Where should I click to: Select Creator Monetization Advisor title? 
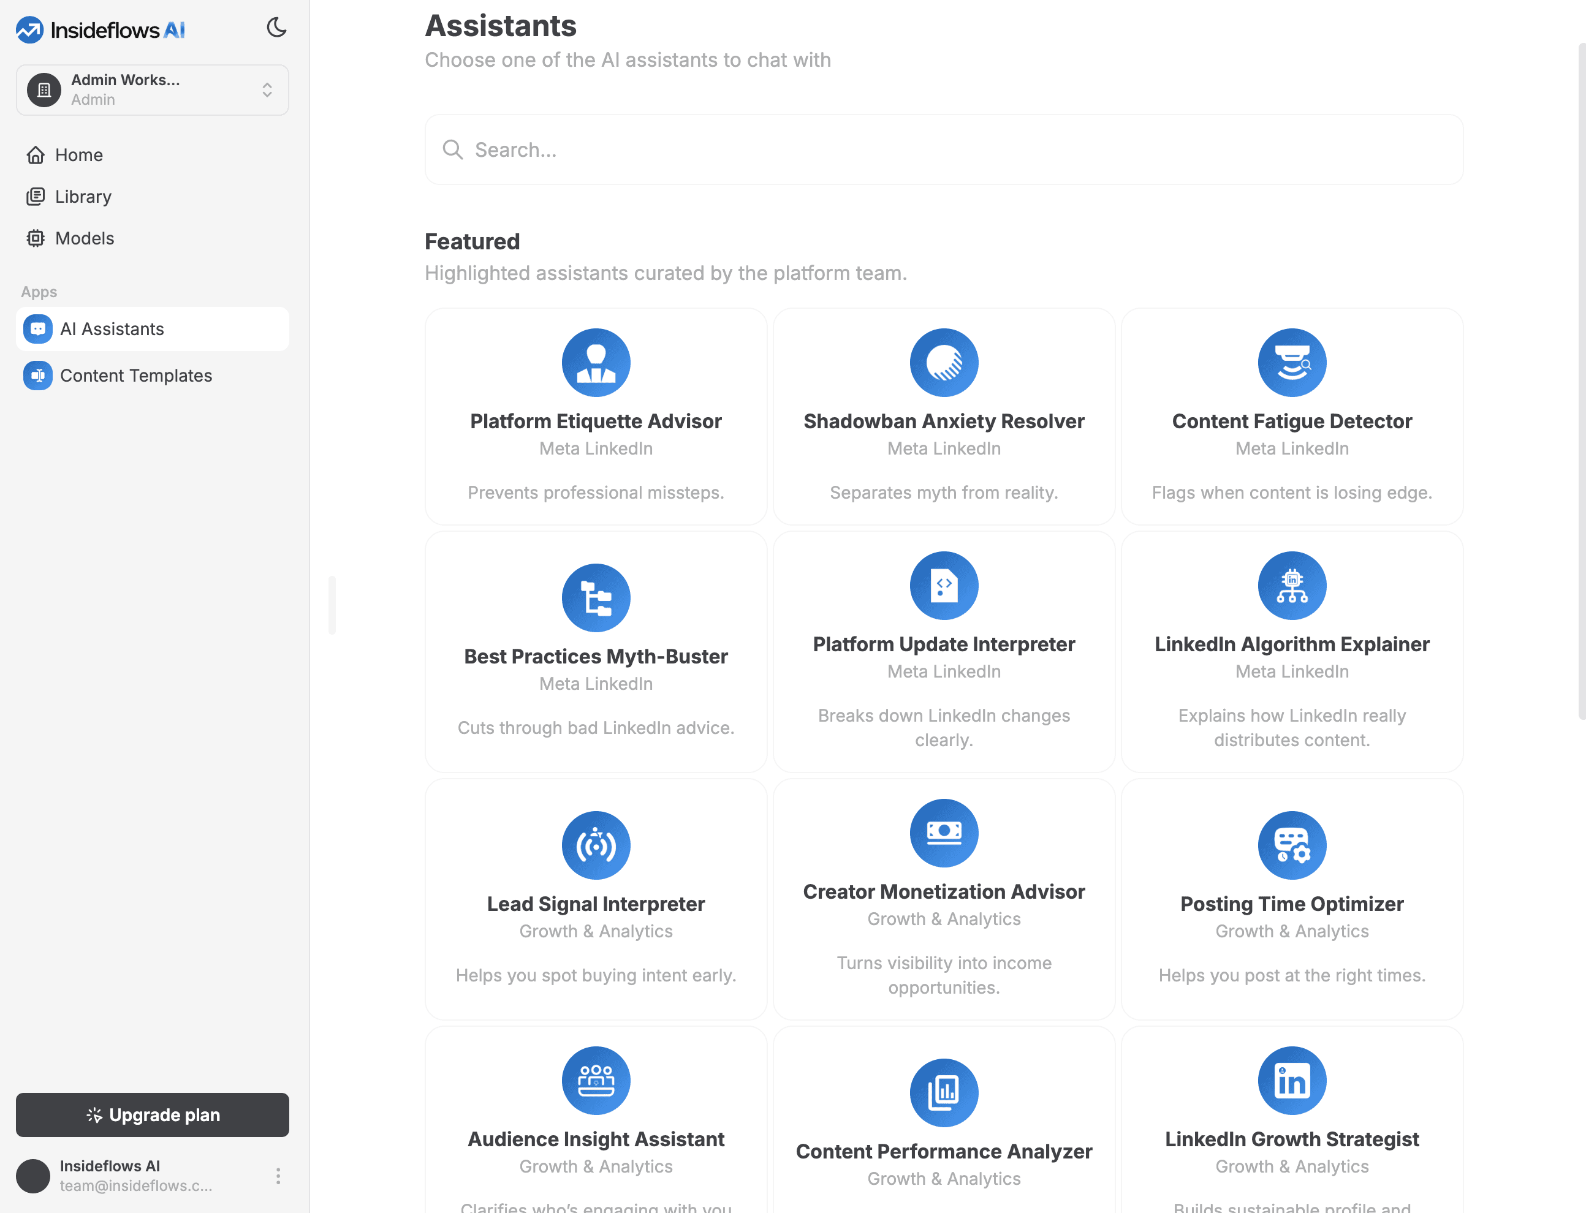pyautogui.click(x=943, y=891)
